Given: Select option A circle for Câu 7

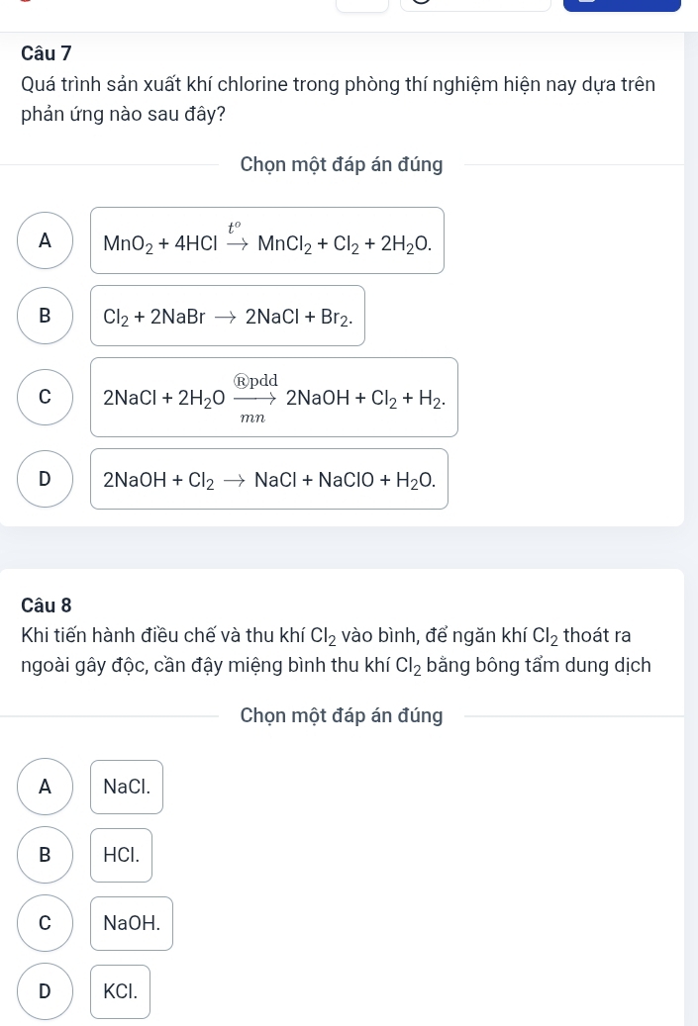Looking at the screenshot, I should click(x=45, y=240).
